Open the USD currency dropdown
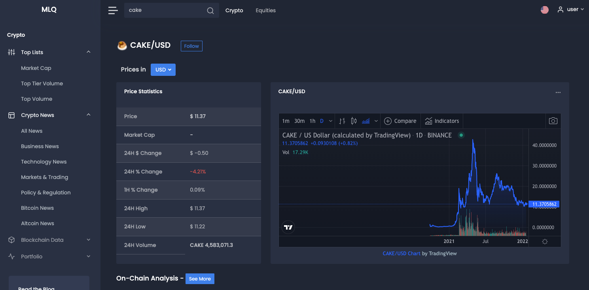 pos(163,70)
